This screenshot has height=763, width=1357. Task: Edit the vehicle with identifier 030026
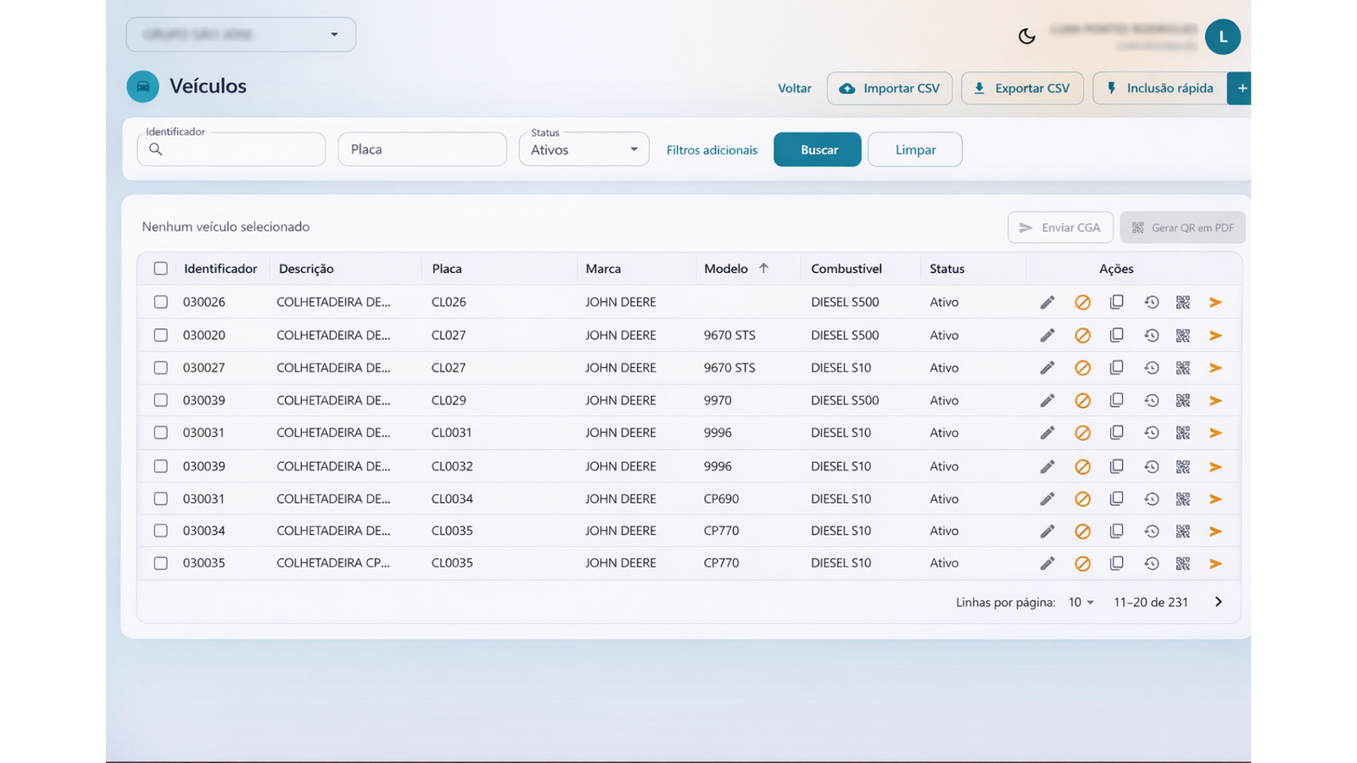[x=1047, y=303]
